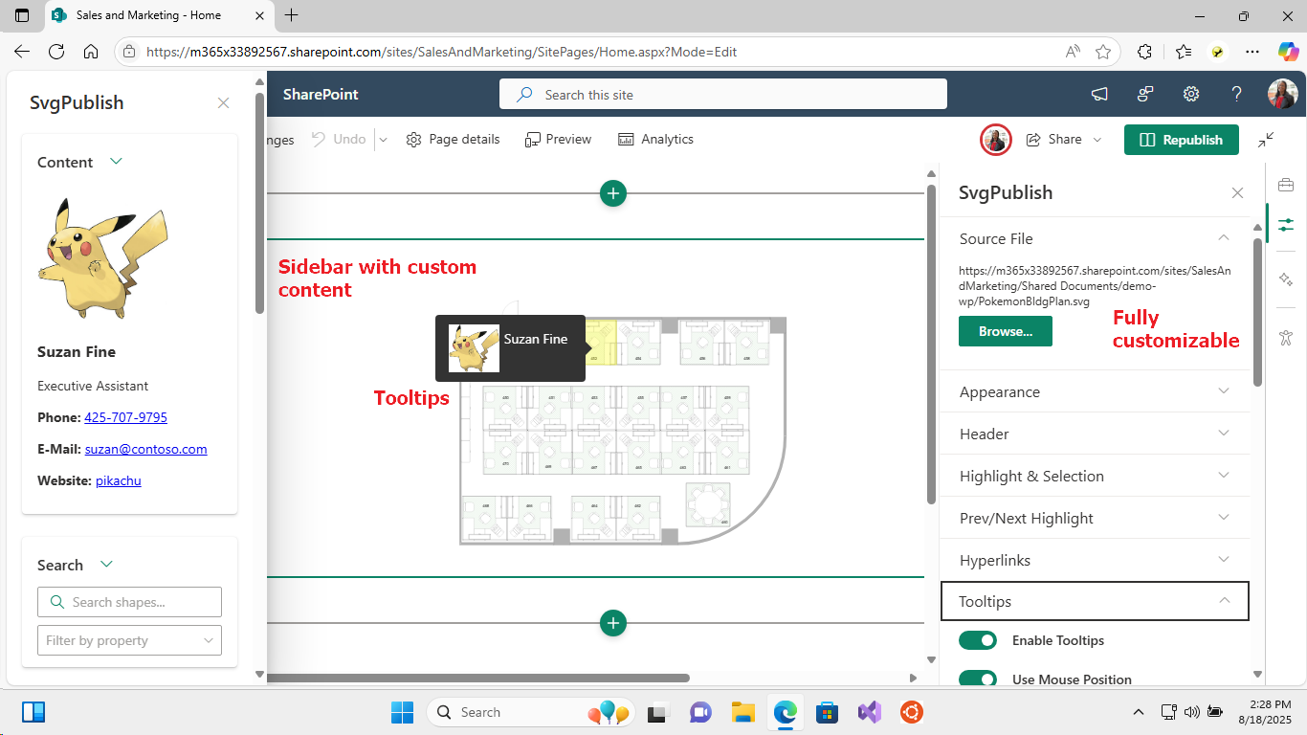Open the Share dropdown arrow
Screen dimensions: 1307x735
tap(1097, 140)
